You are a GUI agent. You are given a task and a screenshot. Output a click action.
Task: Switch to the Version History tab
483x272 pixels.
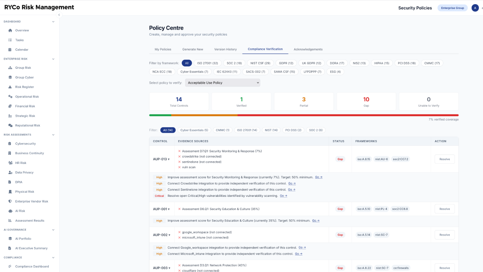coord(225,49)
